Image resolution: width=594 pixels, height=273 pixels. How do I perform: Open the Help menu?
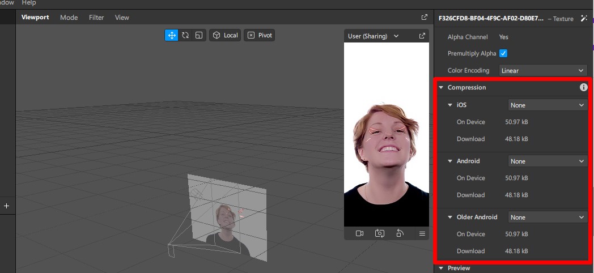tap(29, 3)
